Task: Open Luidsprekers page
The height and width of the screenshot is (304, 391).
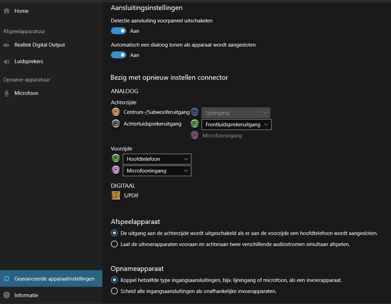Action: click(51, 62)
